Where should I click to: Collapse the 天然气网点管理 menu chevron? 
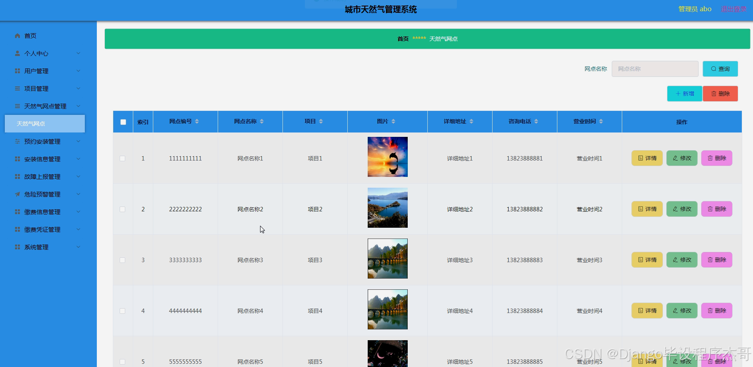pos(78,106)
